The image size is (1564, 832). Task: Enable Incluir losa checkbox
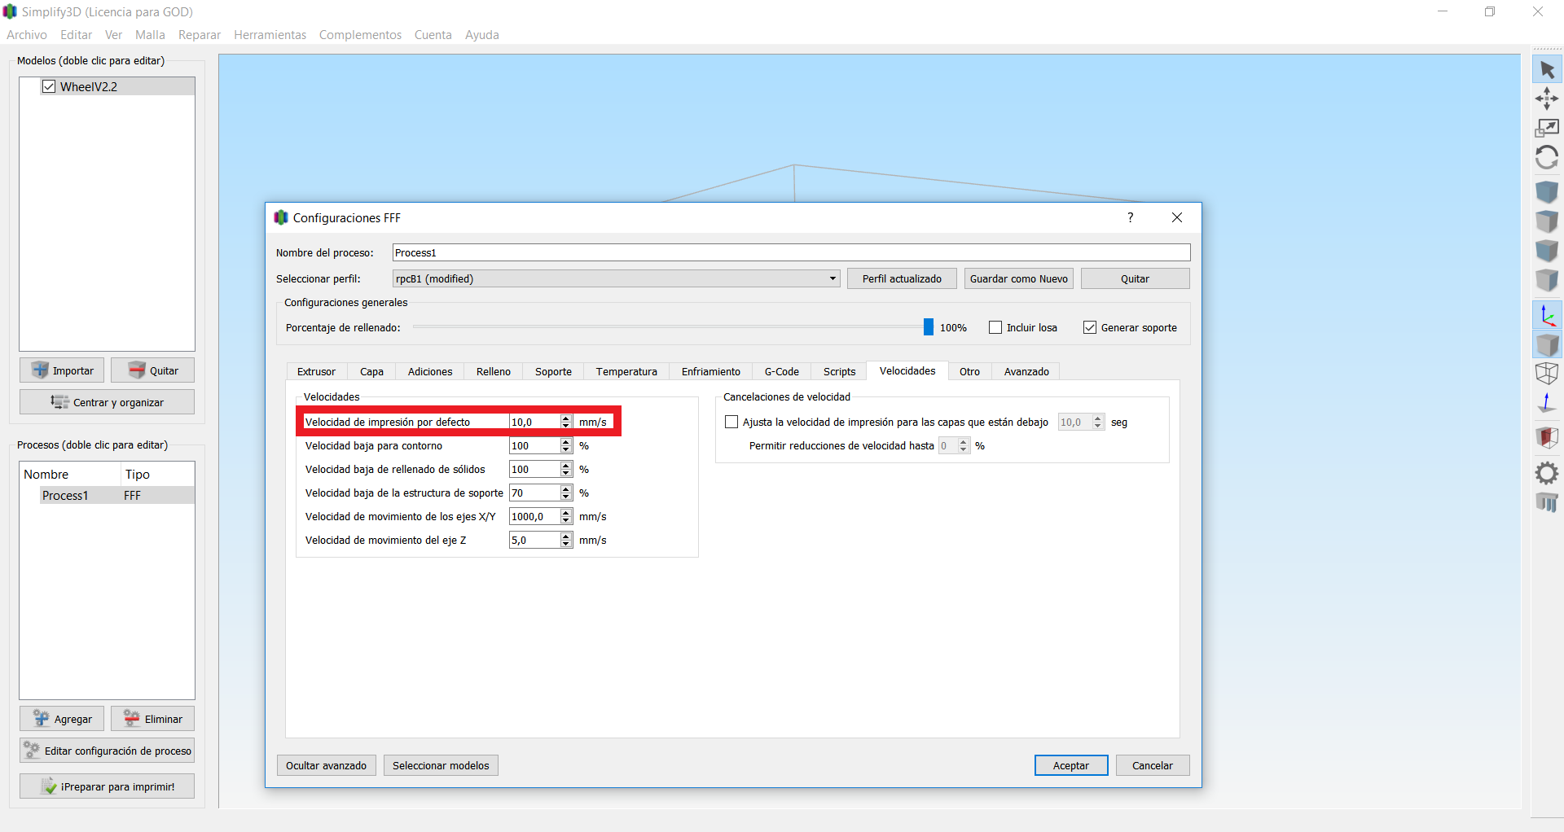pyautogui.click(x=995, y=327)
